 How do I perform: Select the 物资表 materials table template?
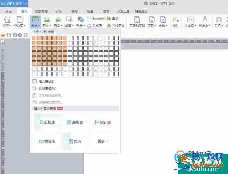point(47,141)
